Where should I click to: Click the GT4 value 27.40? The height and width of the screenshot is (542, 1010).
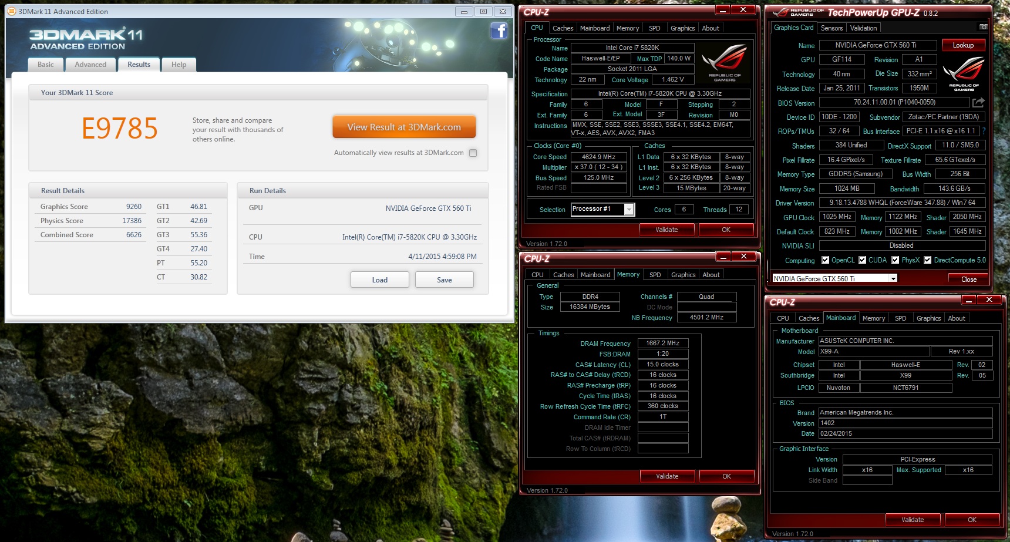coord(198,249)
